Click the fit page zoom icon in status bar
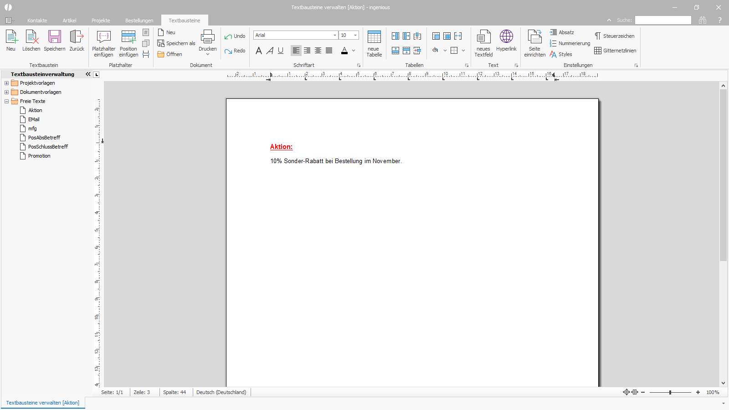This screenshot has height=410, width=729. (x=626, y=392)
